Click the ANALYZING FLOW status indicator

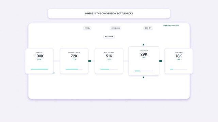coord(171,26)
